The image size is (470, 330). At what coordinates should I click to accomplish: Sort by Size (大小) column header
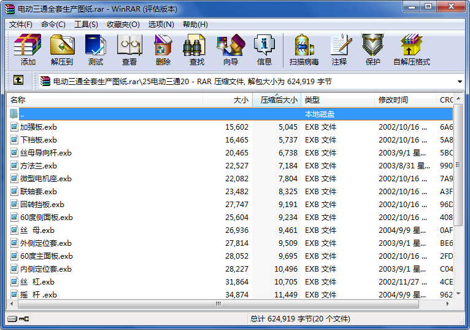(228, 100)
